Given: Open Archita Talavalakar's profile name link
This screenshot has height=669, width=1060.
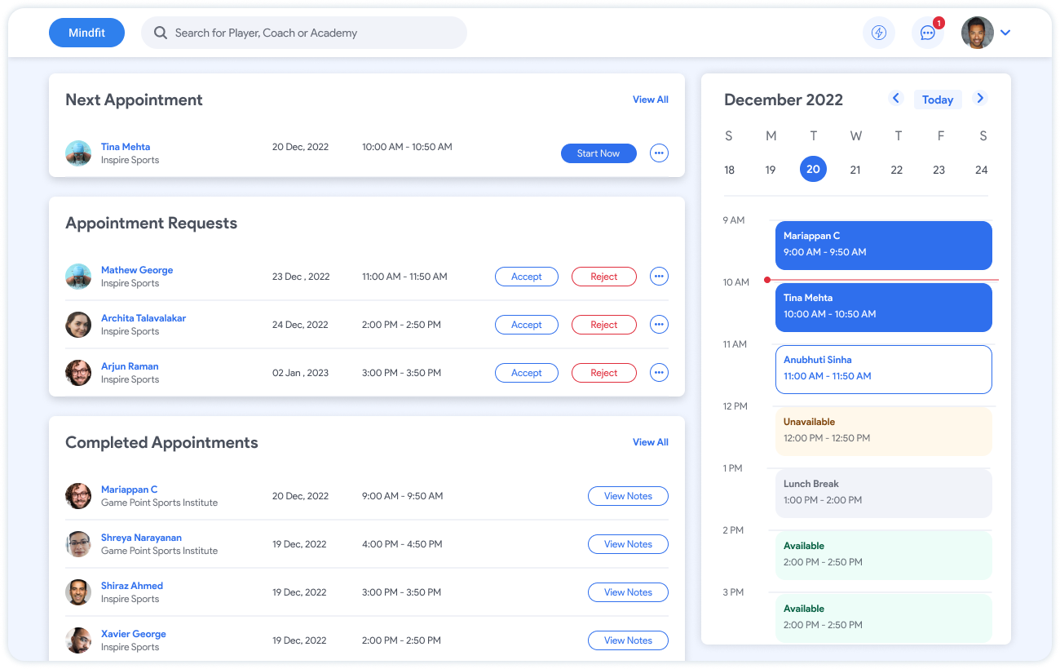Looking at the screenshot, I should 144,318.
